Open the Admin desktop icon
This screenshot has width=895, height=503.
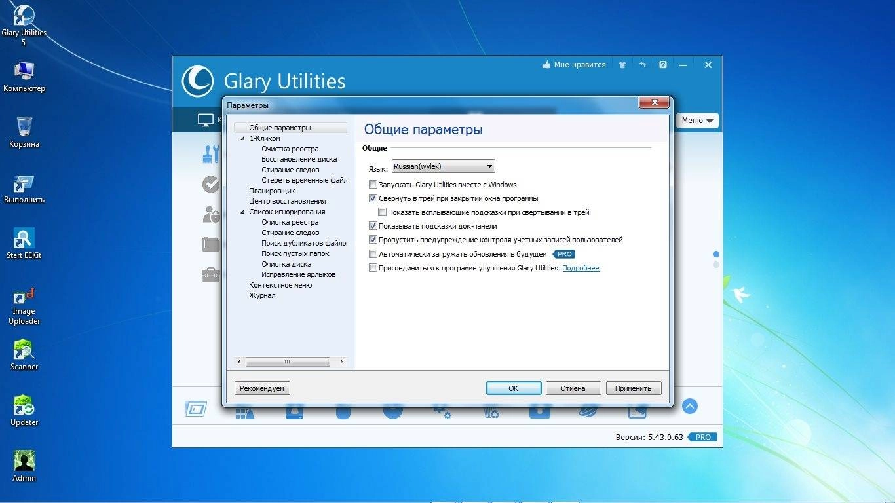24,466
